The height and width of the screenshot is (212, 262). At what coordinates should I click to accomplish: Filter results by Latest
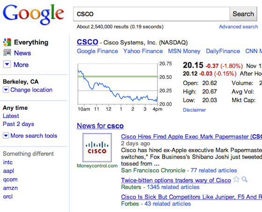(11, 116)
